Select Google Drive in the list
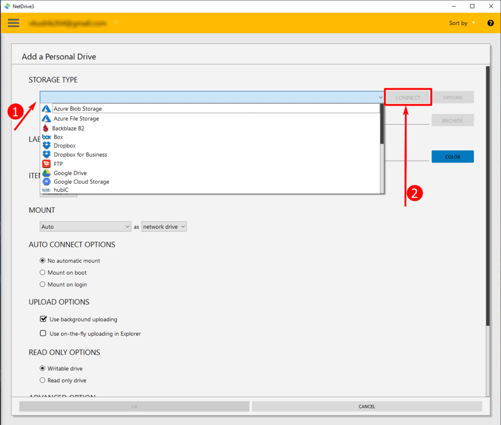Viewport: 501px width, 425px height. (x=69, y=173)
